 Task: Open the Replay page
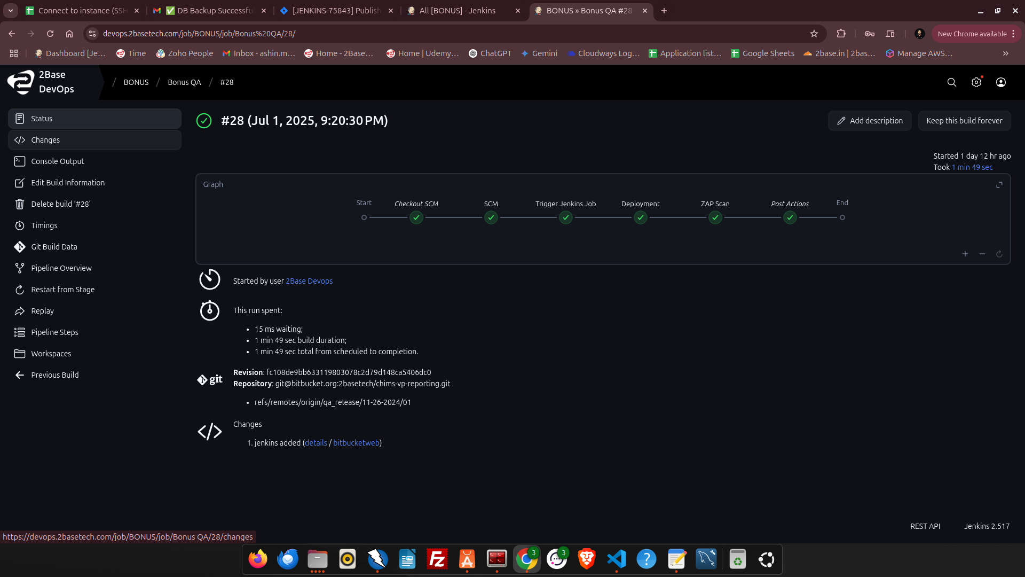[94, 311]
